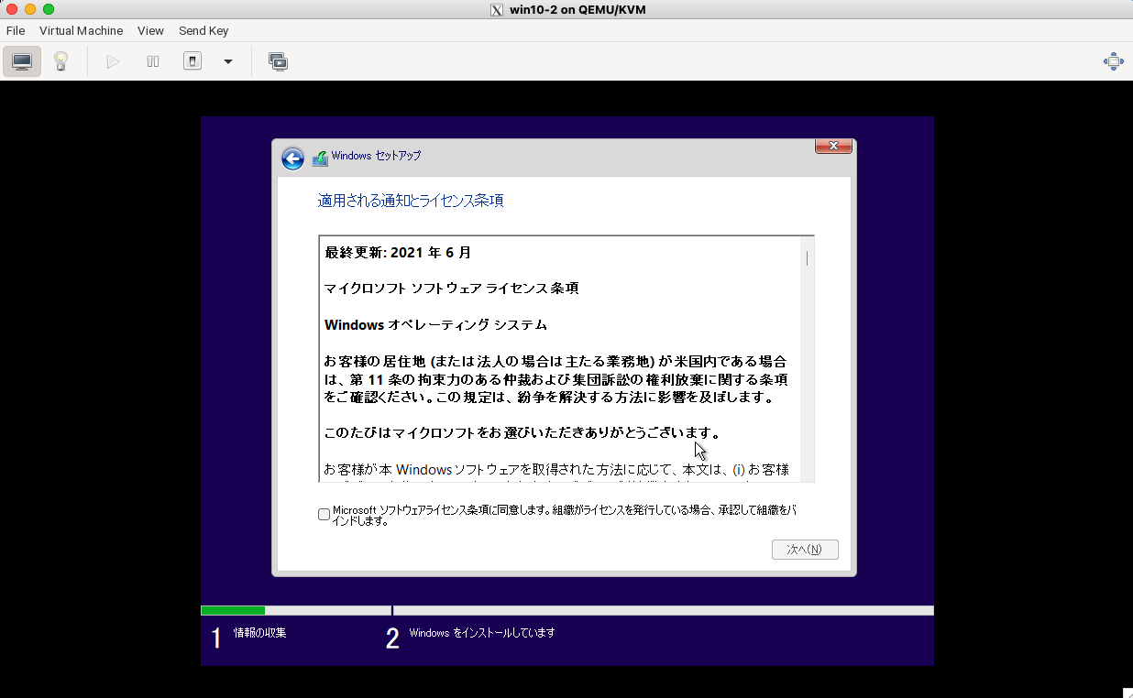Click the Windows セットアップ title text
Viewport: 1133px width, 698px height.
click(377, 156)
